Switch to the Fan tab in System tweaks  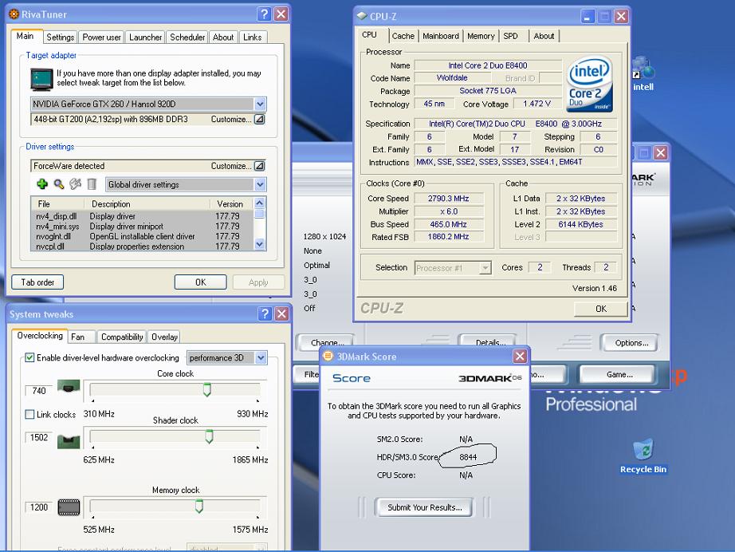[x=78, y=337]
